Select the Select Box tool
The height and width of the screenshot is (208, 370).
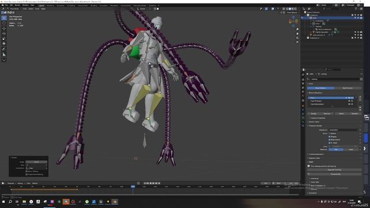pos(4,18)
